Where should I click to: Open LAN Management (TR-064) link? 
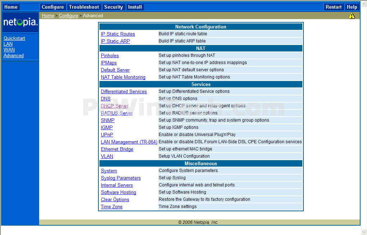pos(129,142)
